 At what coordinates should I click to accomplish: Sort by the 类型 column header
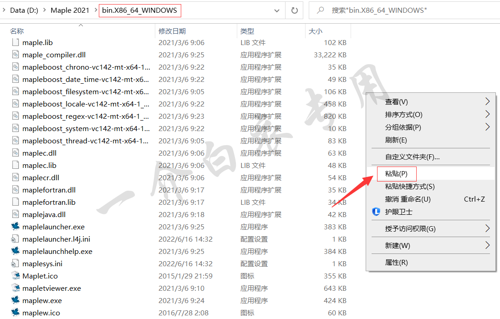[271, 31]
